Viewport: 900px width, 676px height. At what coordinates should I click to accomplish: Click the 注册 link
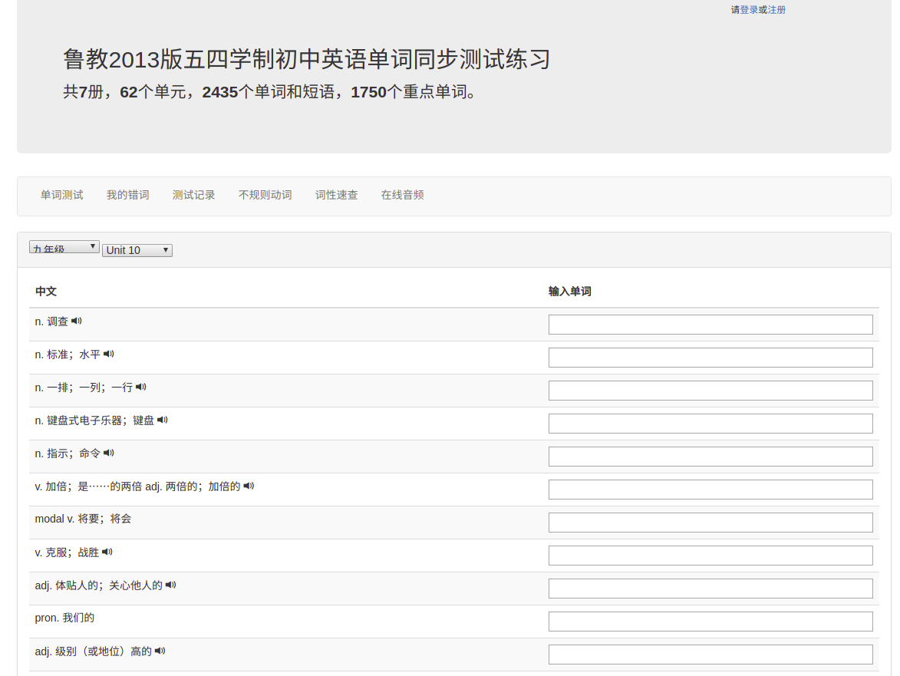(776, 10)
